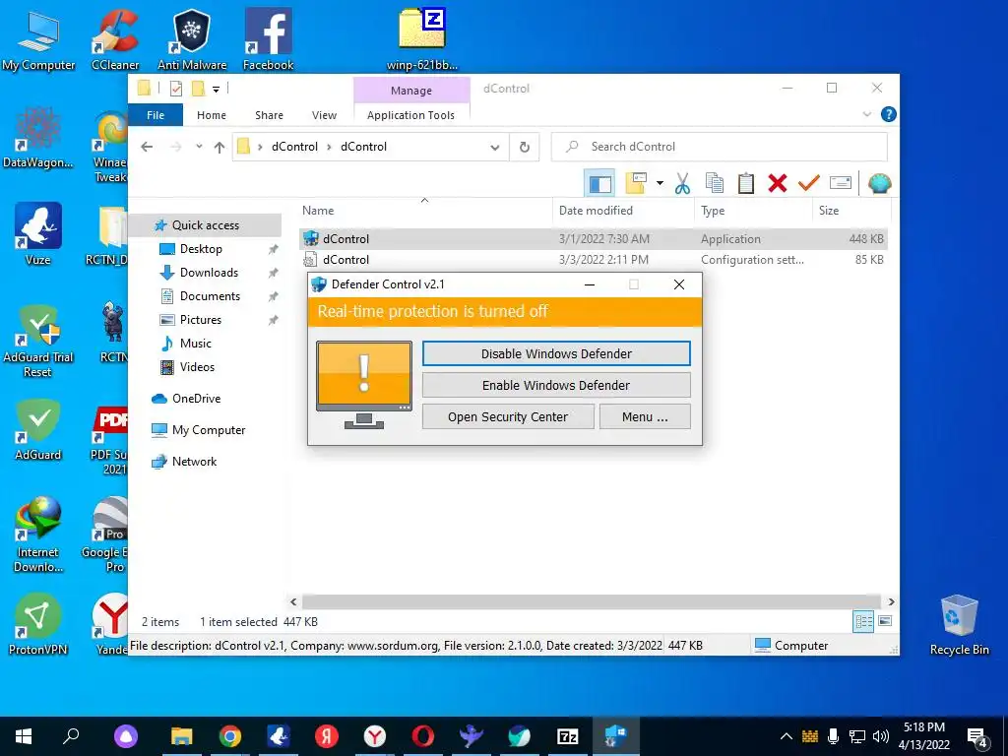This screenshot has height=756, width=1008.
Task: Toggle the preview pane toolbar icon
Action: (599, 184)
